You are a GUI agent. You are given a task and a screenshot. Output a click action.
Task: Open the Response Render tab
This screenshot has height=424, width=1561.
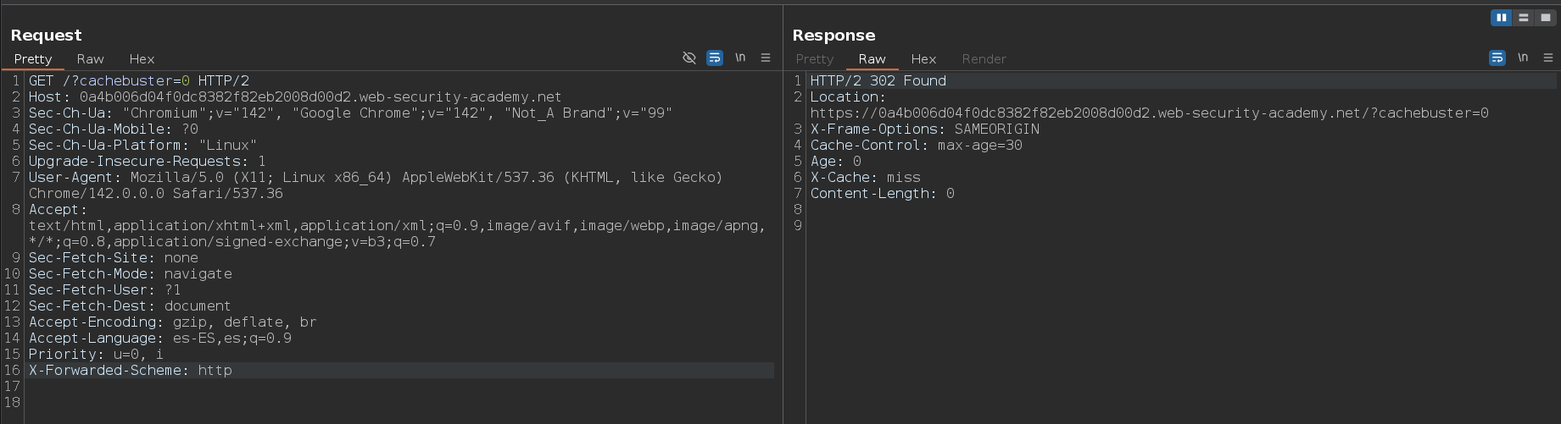[984, 59]
